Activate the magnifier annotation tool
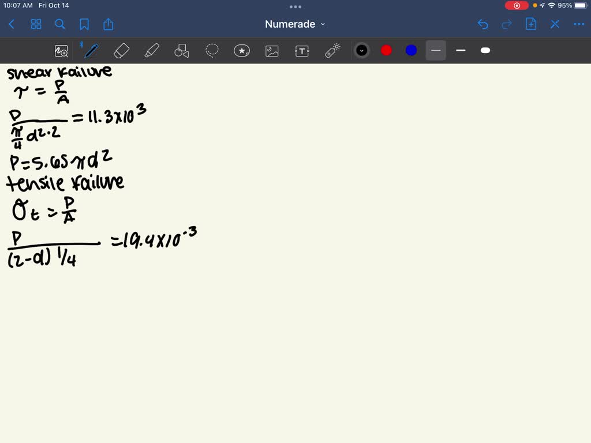Screen dimensions: 591x443 click(61, 51)
